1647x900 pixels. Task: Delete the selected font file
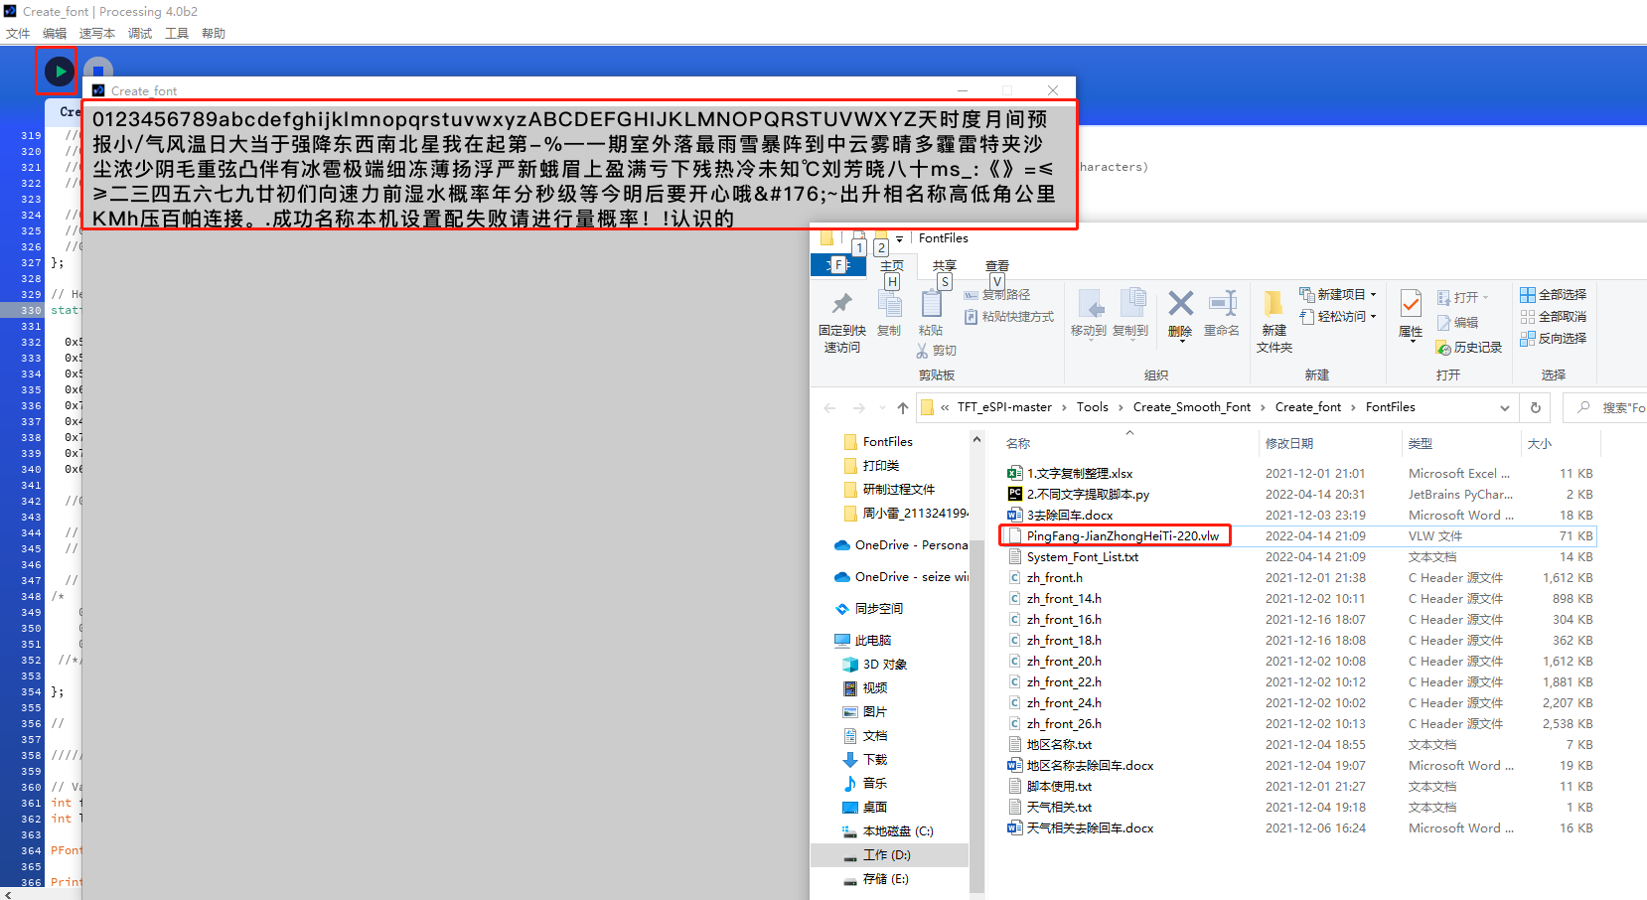click(1180, 313)
